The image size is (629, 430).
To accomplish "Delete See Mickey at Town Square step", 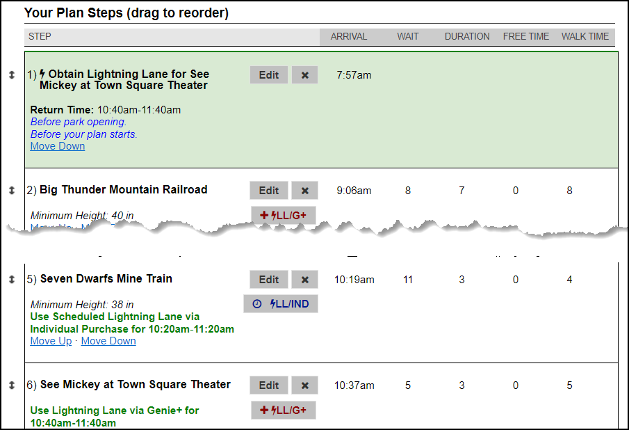I will point(305,385).
